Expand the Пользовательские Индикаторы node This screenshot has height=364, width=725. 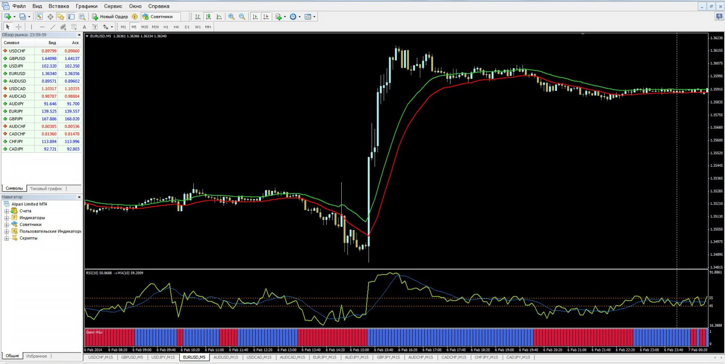pos(7,232)
